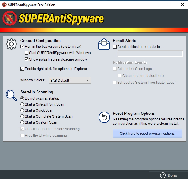Viewport: 188px width, 179px height.
Task: Click the SUPERAntiSpyware logo in the banner
Action: coord(53,18)
